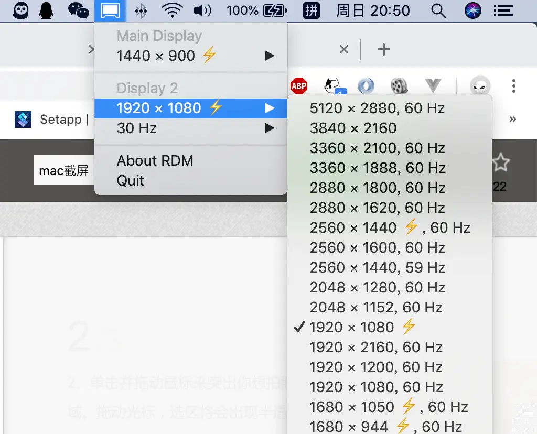This screenshot has width=537, height=434.
Task: Click the Setapp bookmark icon
Action: click(23, 120)
